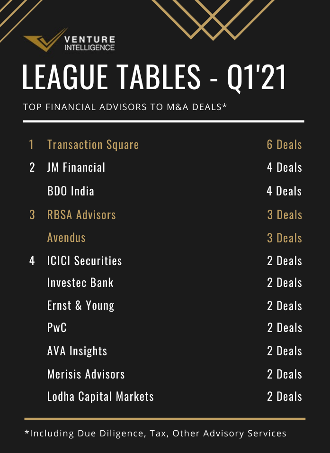Screen dimensions: 330x453
Task: Select the League Tables Q1'21 heading
Action: click(154, 77)
